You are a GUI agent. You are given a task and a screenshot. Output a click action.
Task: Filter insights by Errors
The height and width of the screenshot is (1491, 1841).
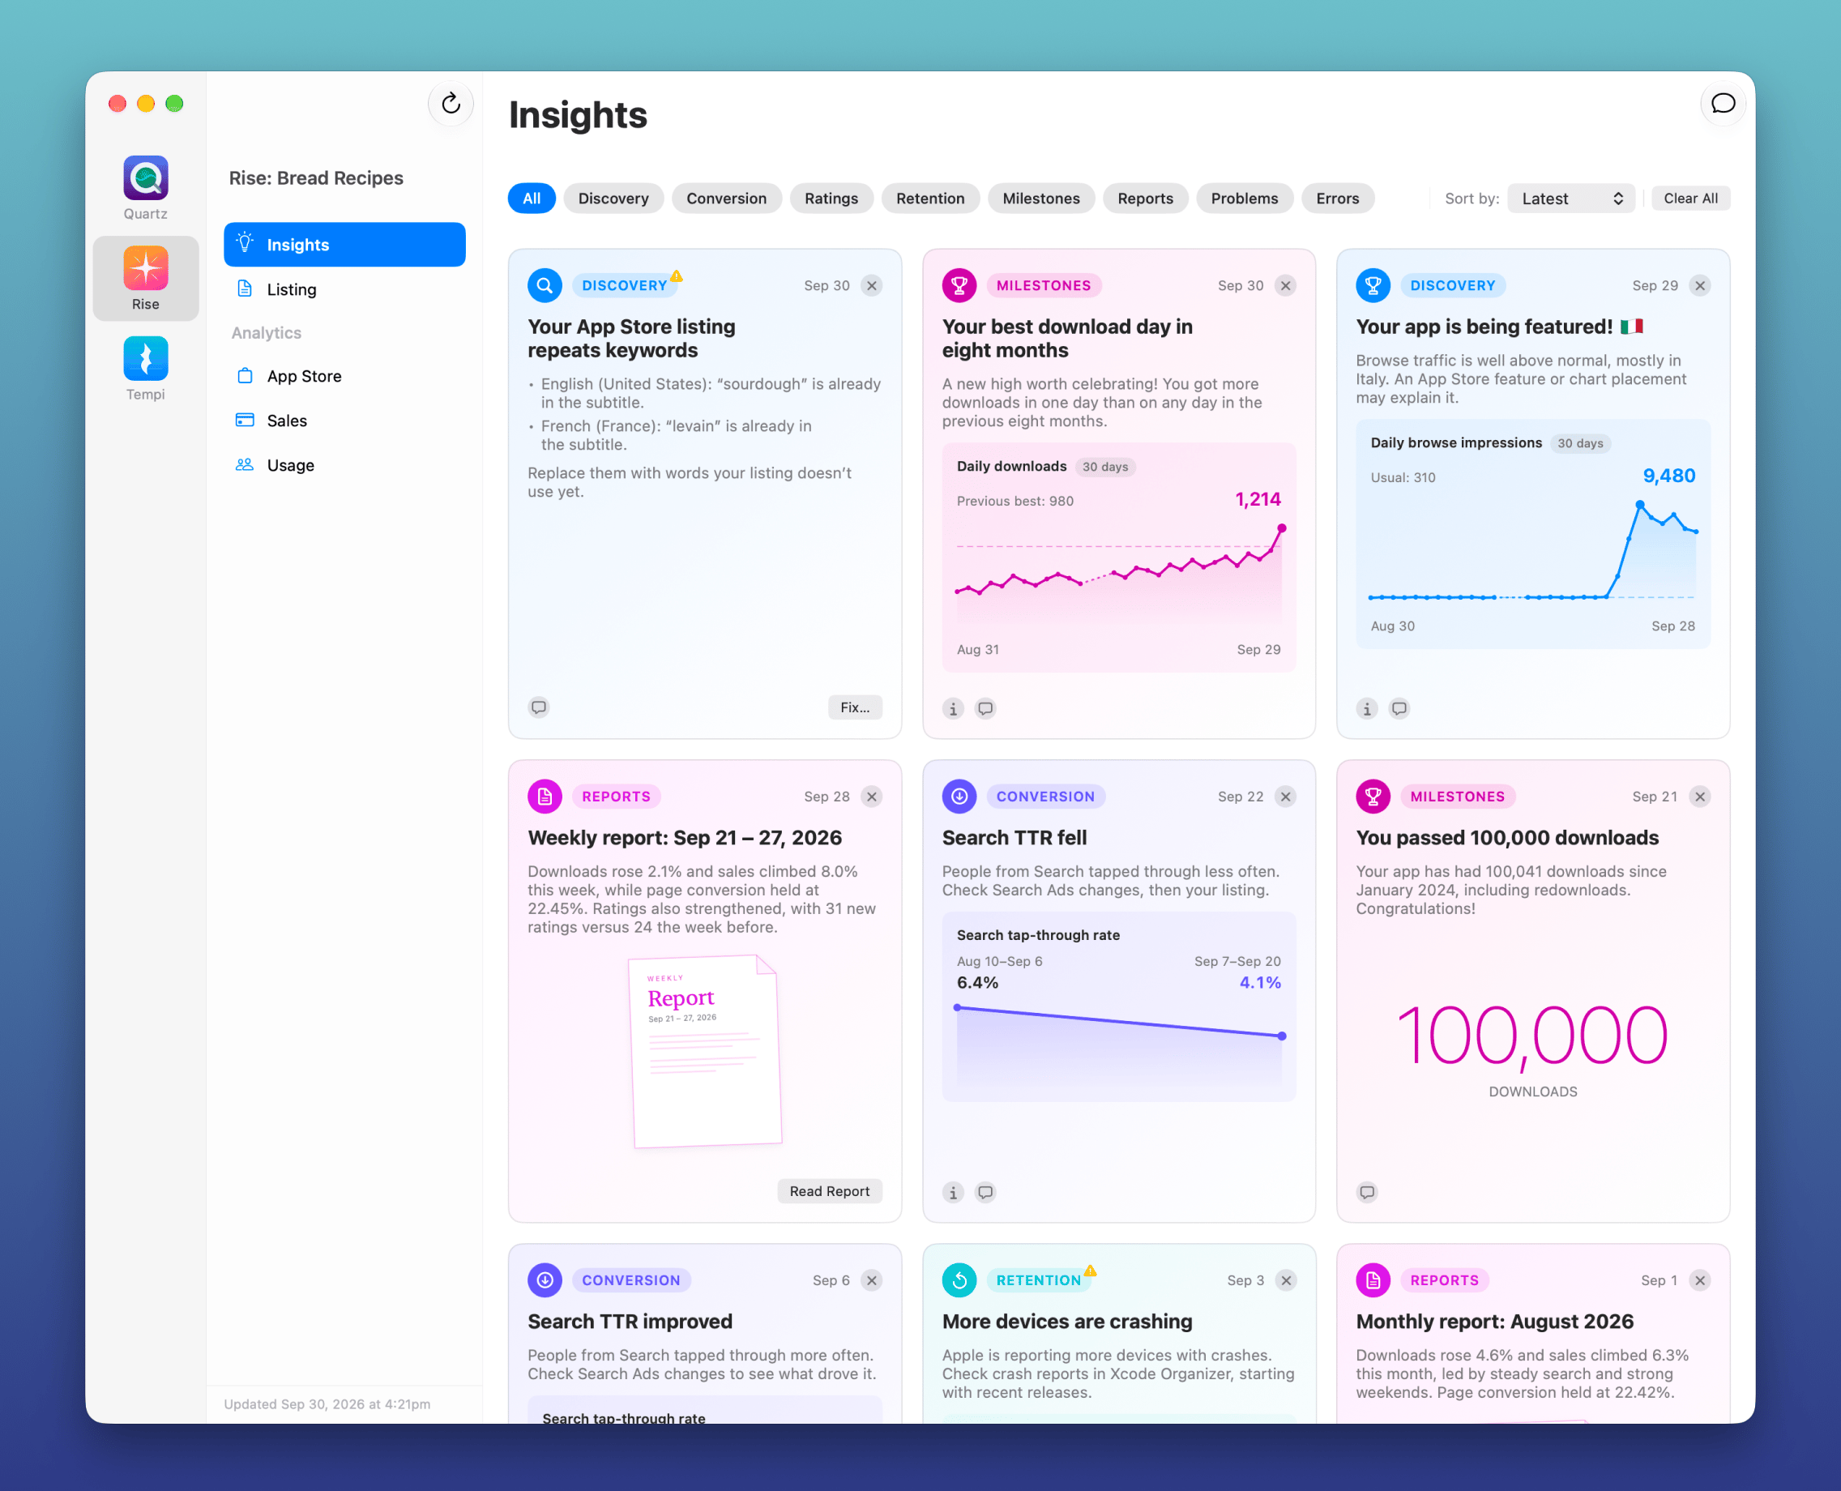tap(1337, 199)
